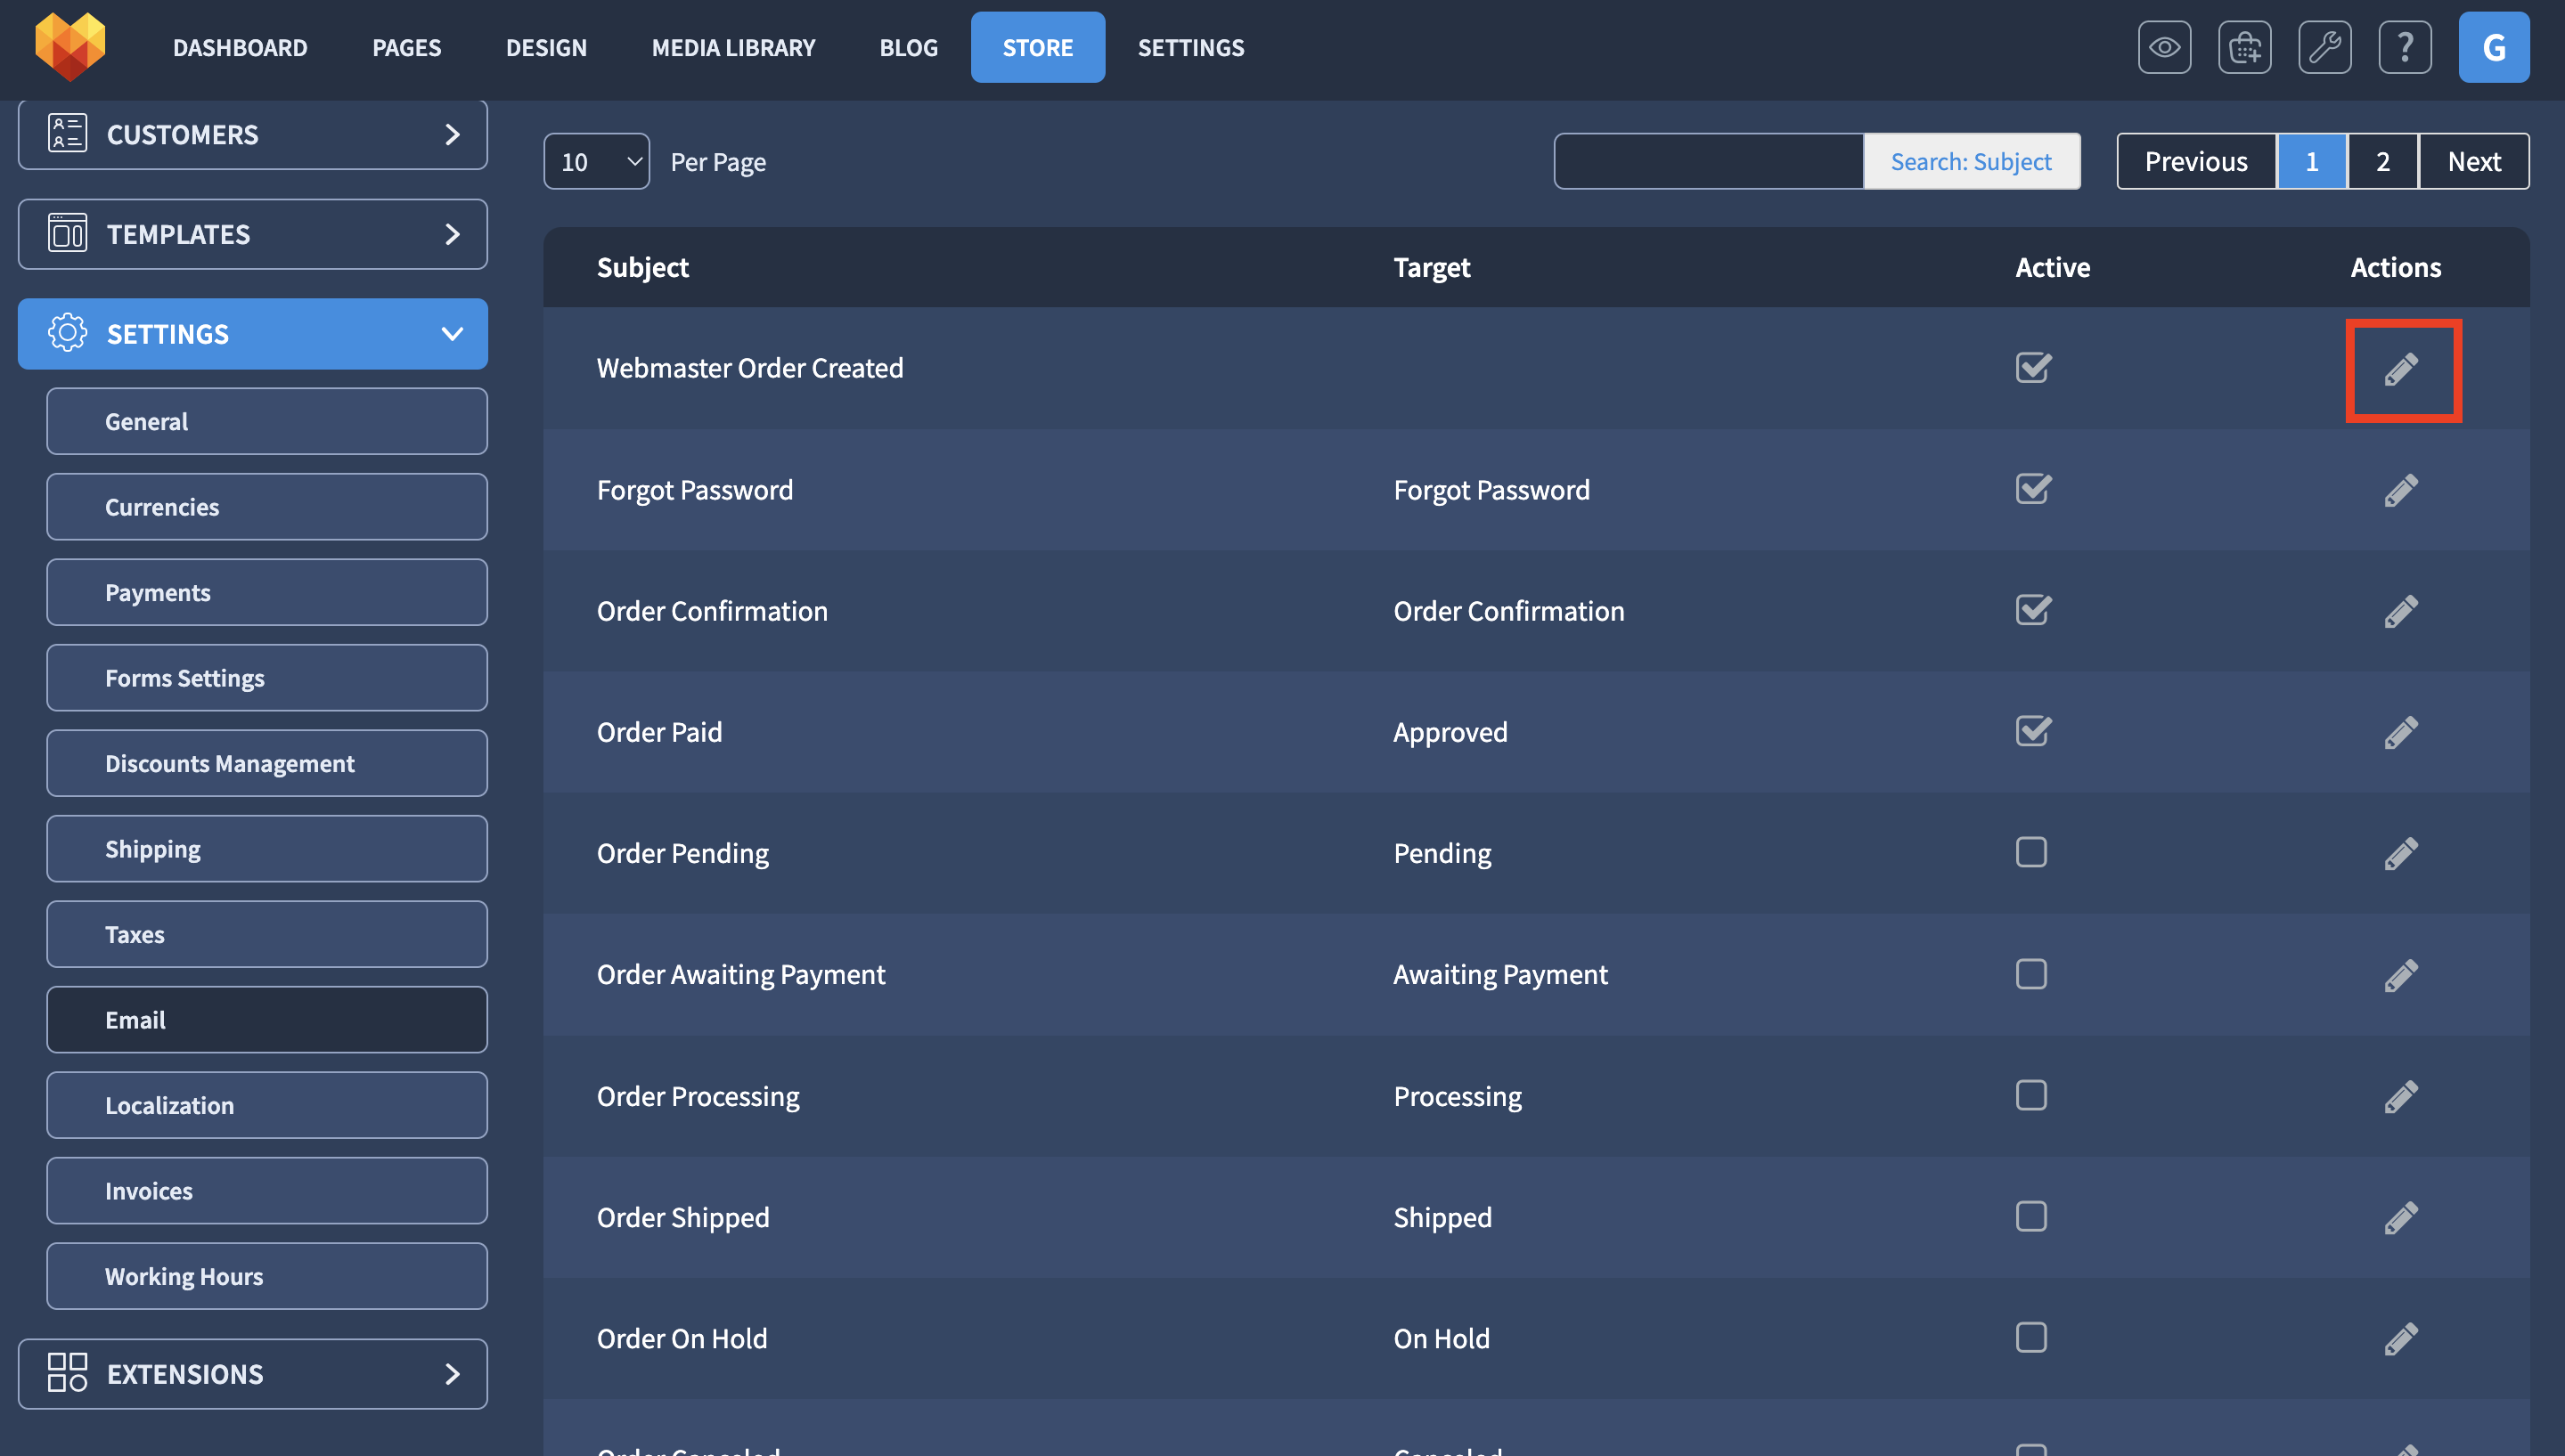Click the Templates sidebar icon
2565x1456 pixels.
67,234
